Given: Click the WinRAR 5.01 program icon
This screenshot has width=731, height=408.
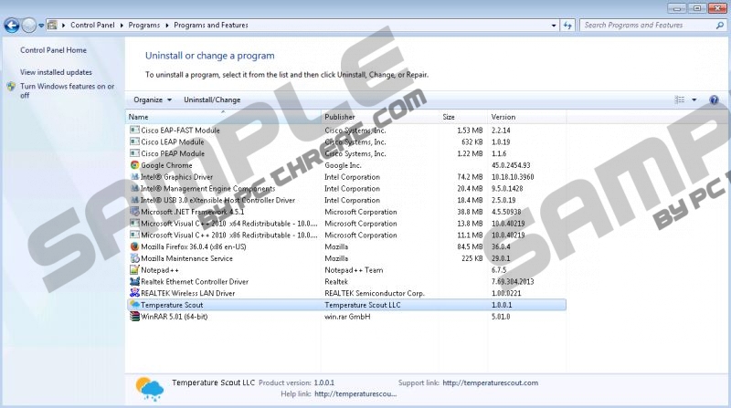Looking at the screenshot, I should [x=134, y=317].
